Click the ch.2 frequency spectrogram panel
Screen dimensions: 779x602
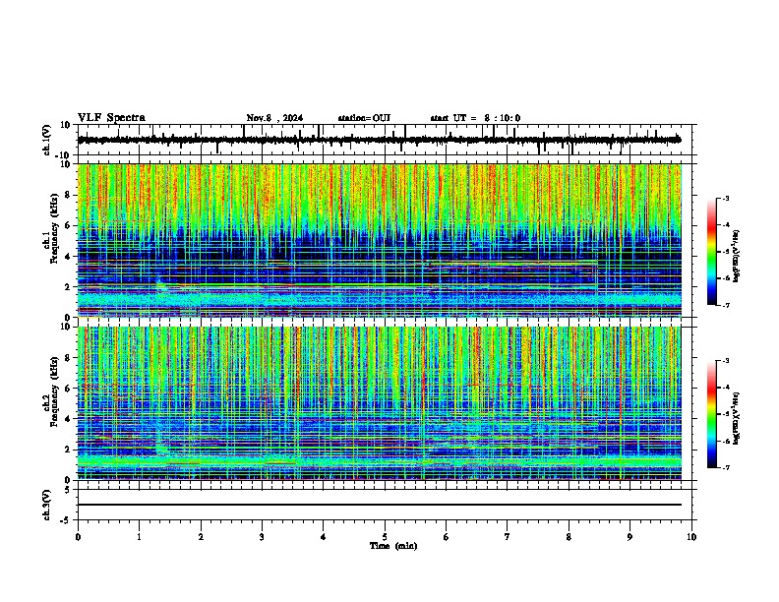379,403
